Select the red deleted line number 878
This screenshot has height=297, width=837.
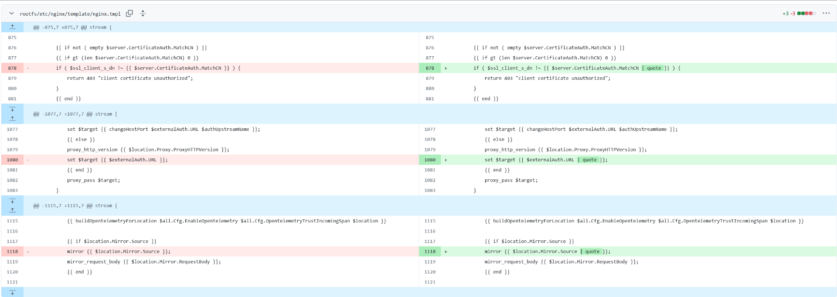pos(12,68)
